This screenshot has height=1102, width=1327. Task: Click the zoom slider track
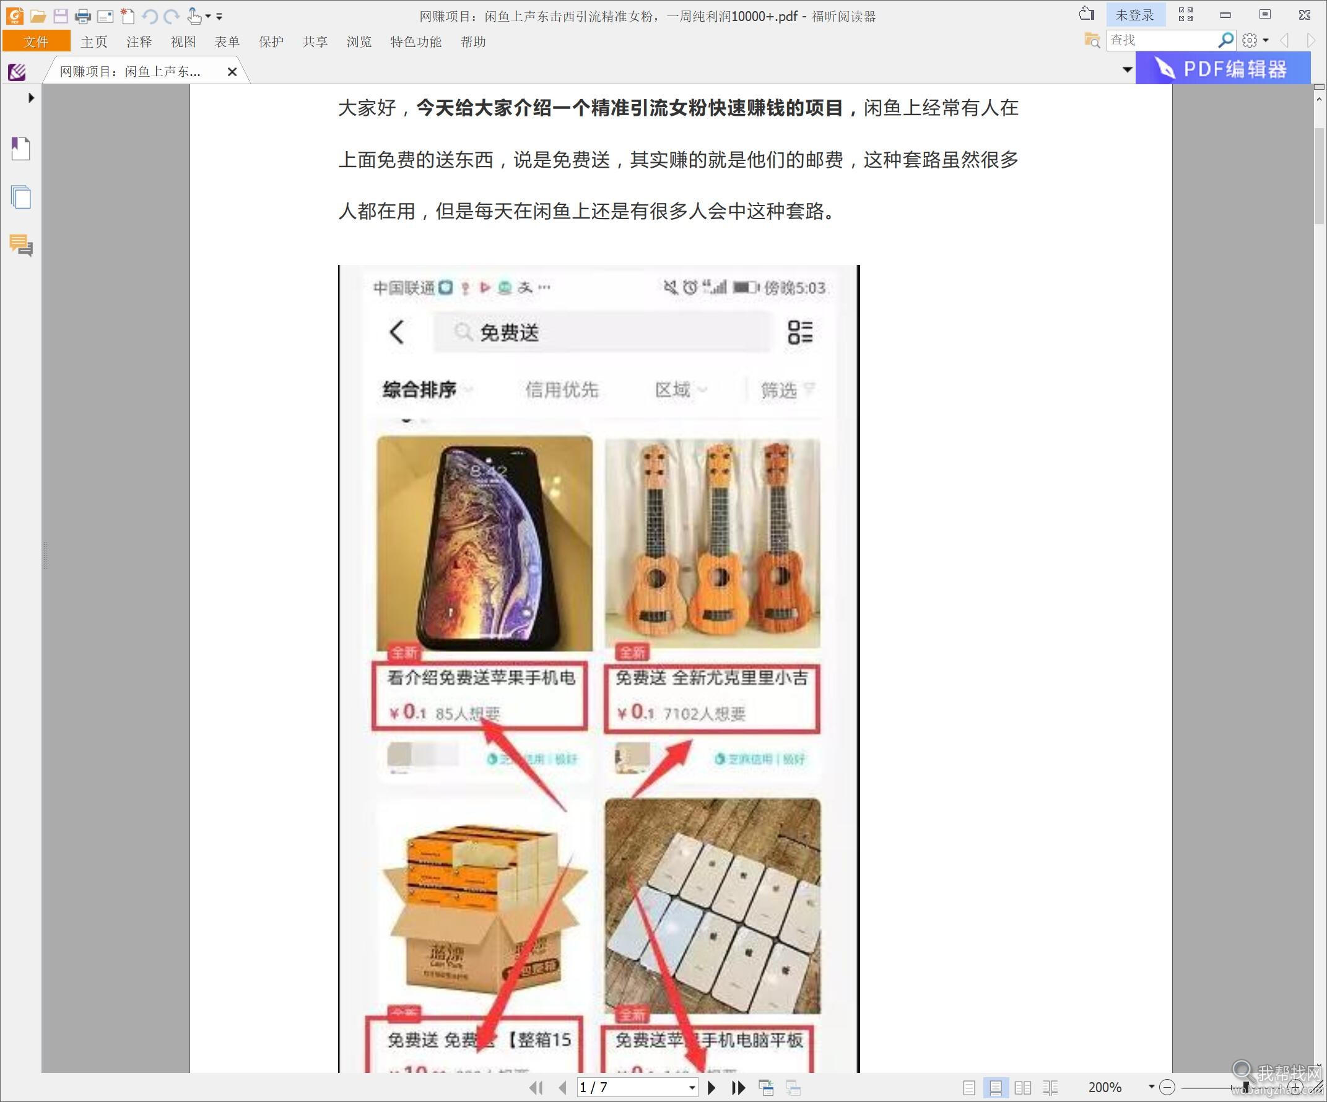click(1232, 1088)
